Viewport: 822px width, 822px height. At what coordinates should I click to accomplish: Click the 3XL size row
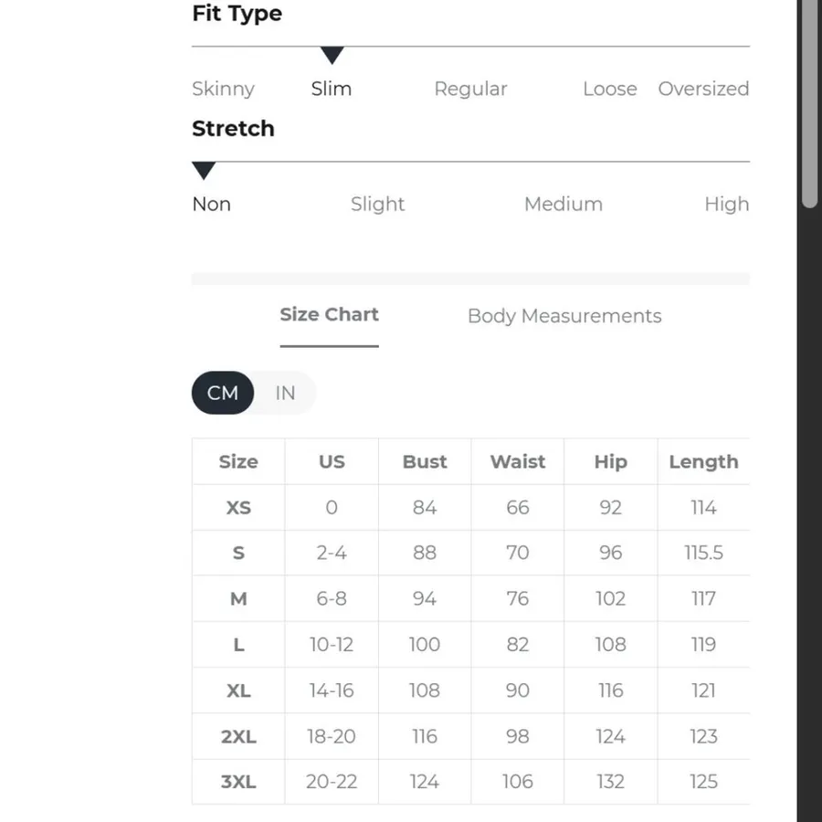click(470, 782)
